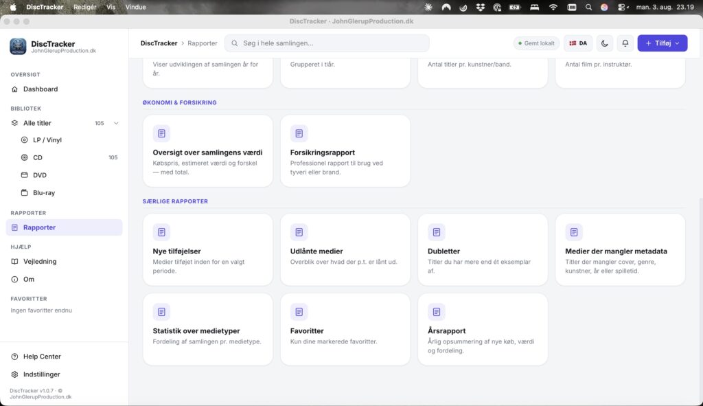Screen dimensions: 703x406
Task: Open the Forsikringsrapport report card
Action: click(345, 150)
